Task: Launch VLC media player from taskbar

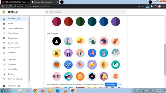Action: click(66, 91)
